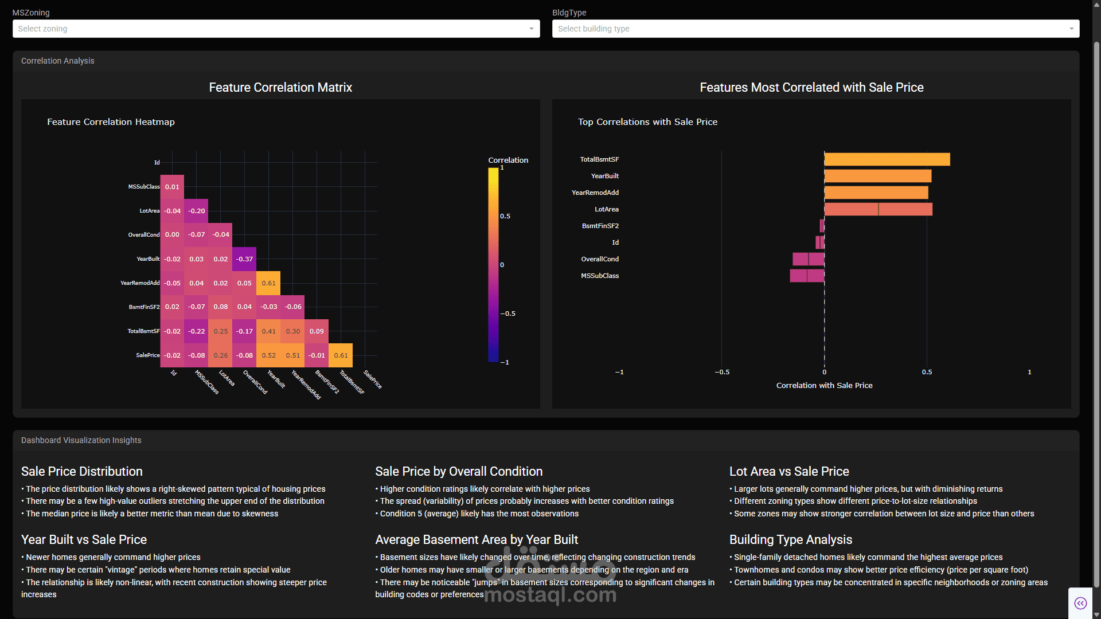
Task: Click the -0.37 heatmap cell
Action: [x=244, y=259]
